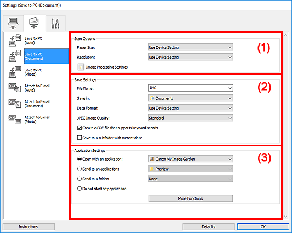
Task: Select Send to an application radio button
Action: click(x=80, y=169)
